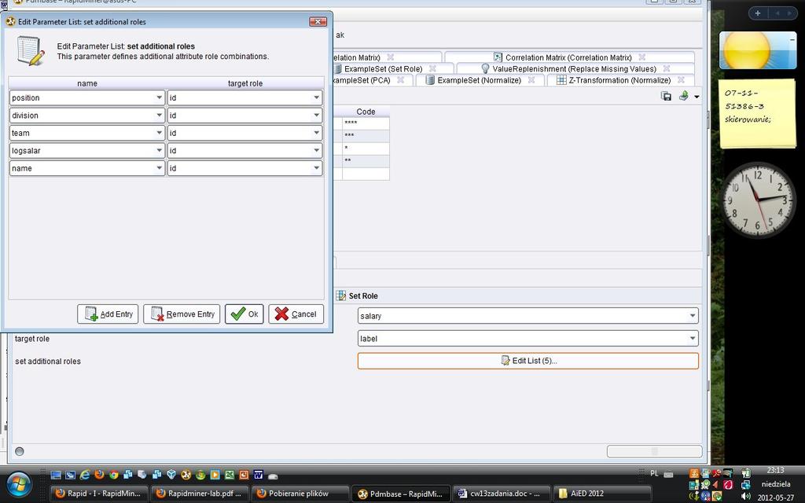The width and height of the screenshot is (805, 503).
Task: Open PowerPoint from the quick launch bar
Action: (244, 475)
